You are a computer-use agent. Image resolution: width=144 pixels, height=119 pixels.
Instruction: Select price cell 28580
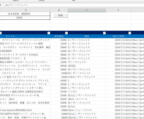[x=59, y=84]
